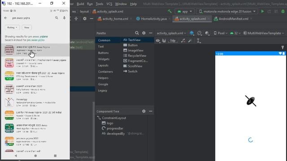Viewport: 287px width, 161px height.
Task: Open the Rating filter chip in phone window
Action: 12,27
